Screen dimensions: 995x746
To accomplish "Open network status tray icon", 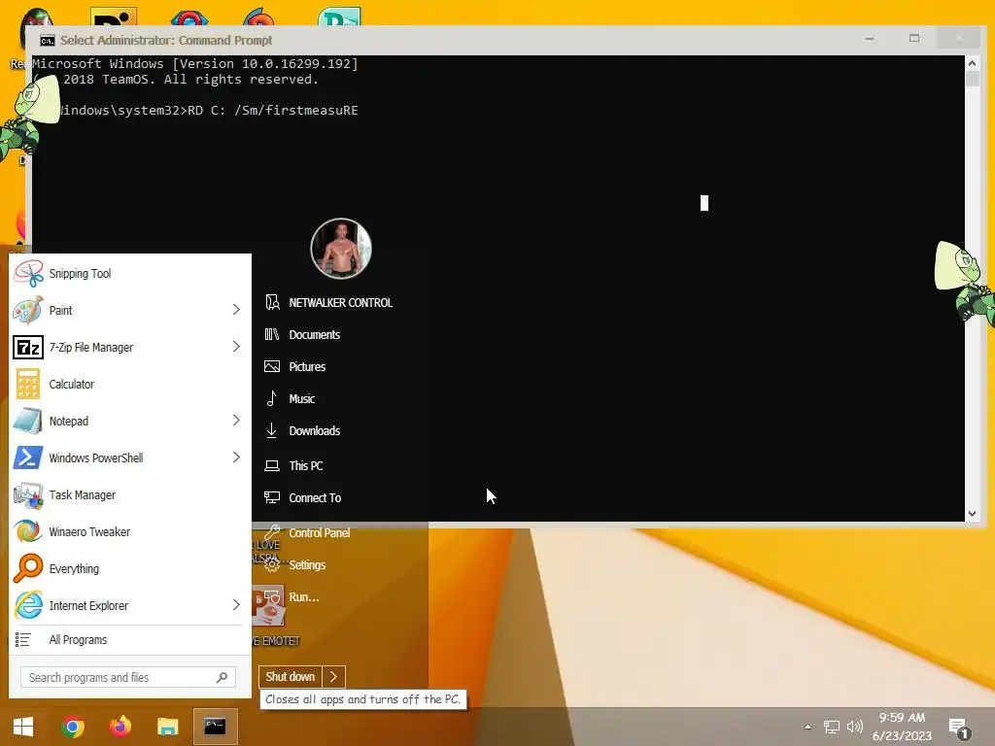I will pyautogui.click(x=832, y=727).
